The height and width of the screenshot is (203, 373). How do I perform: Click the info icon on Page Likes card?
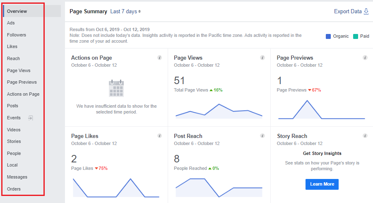159,136
